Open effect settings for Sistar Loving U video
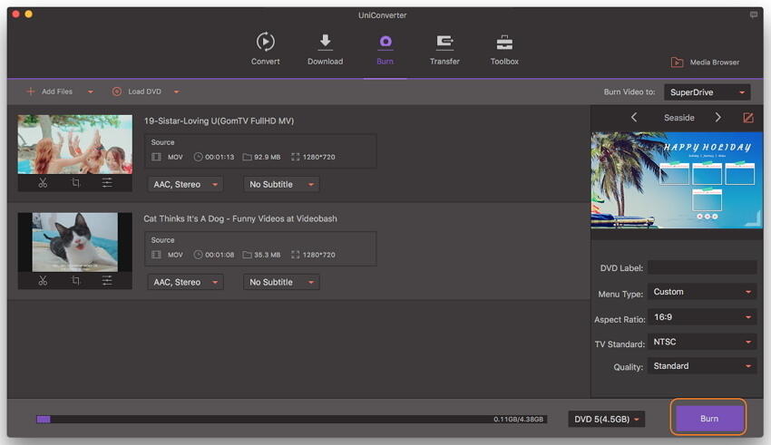This screenshot has width=771, height=445. point(107,183)
